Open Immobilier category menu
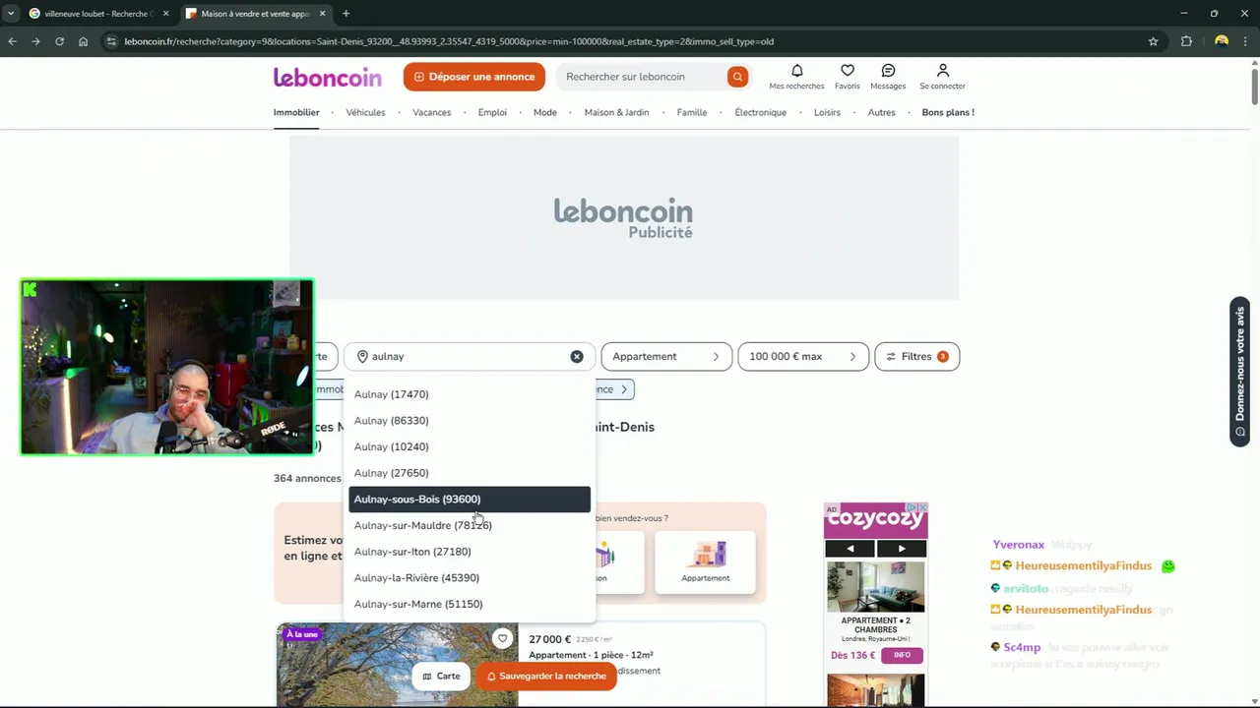The height and width of the screenshot is (708, 1260). (296, 112)
